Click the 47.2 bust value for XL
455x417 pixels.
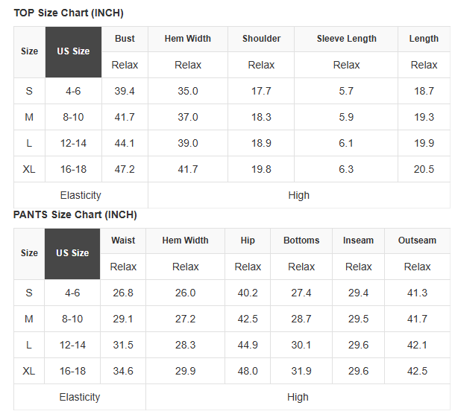coord(125,170)
